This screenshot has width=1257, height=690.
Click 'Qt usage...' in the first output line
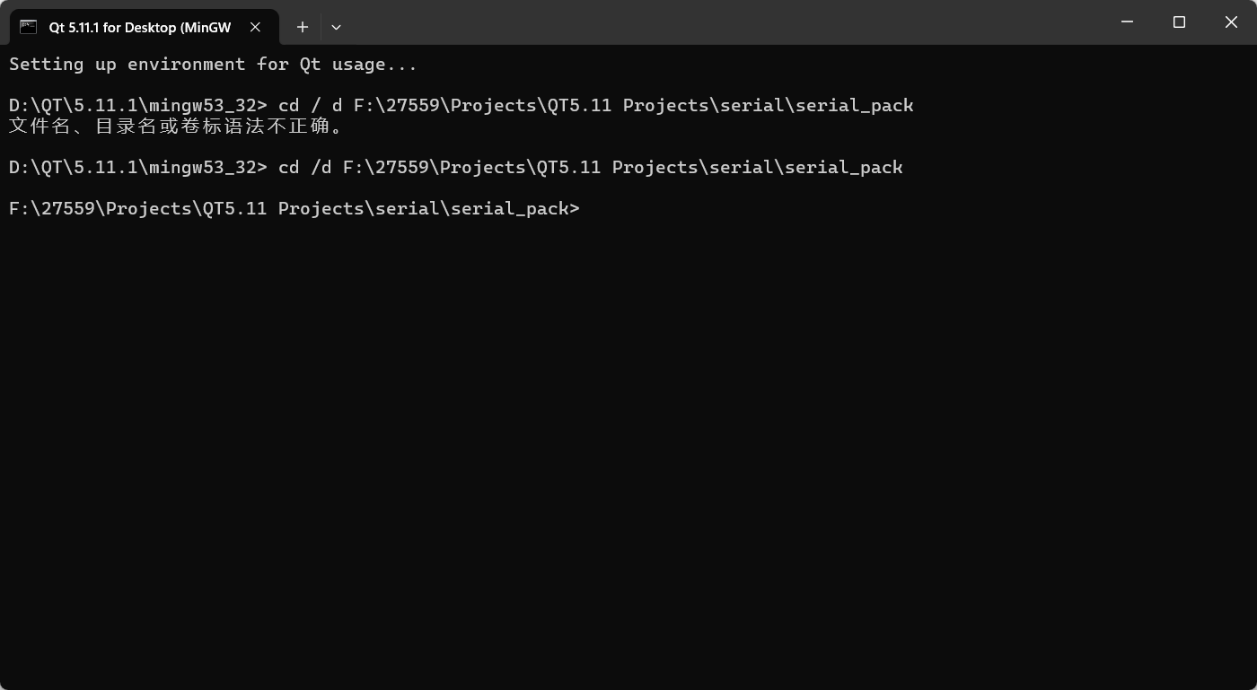[358, 65]
